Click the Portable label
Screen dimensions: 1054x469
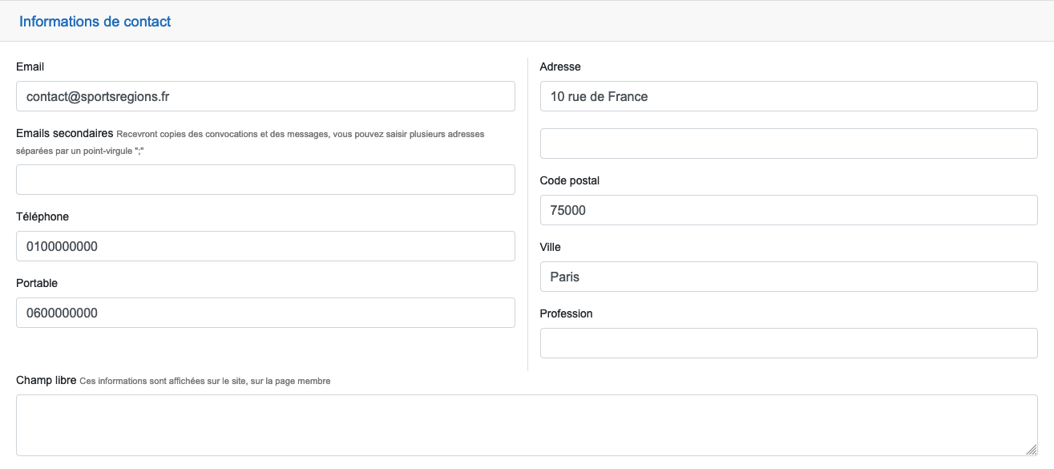[x=37, y=283]
